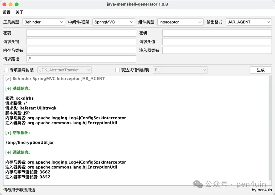Click the red close window button
Screen dimensions: 275x195
4,4
